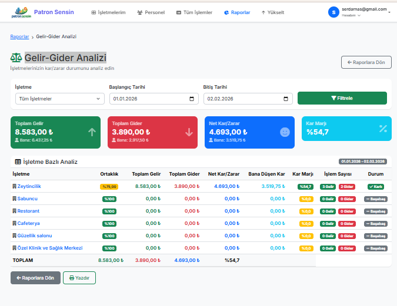Viewport: 397px width, 306px height.
Task: Click the 3.519,75 ₺ Bana Düşen Kar value
Action: point(273,186)
